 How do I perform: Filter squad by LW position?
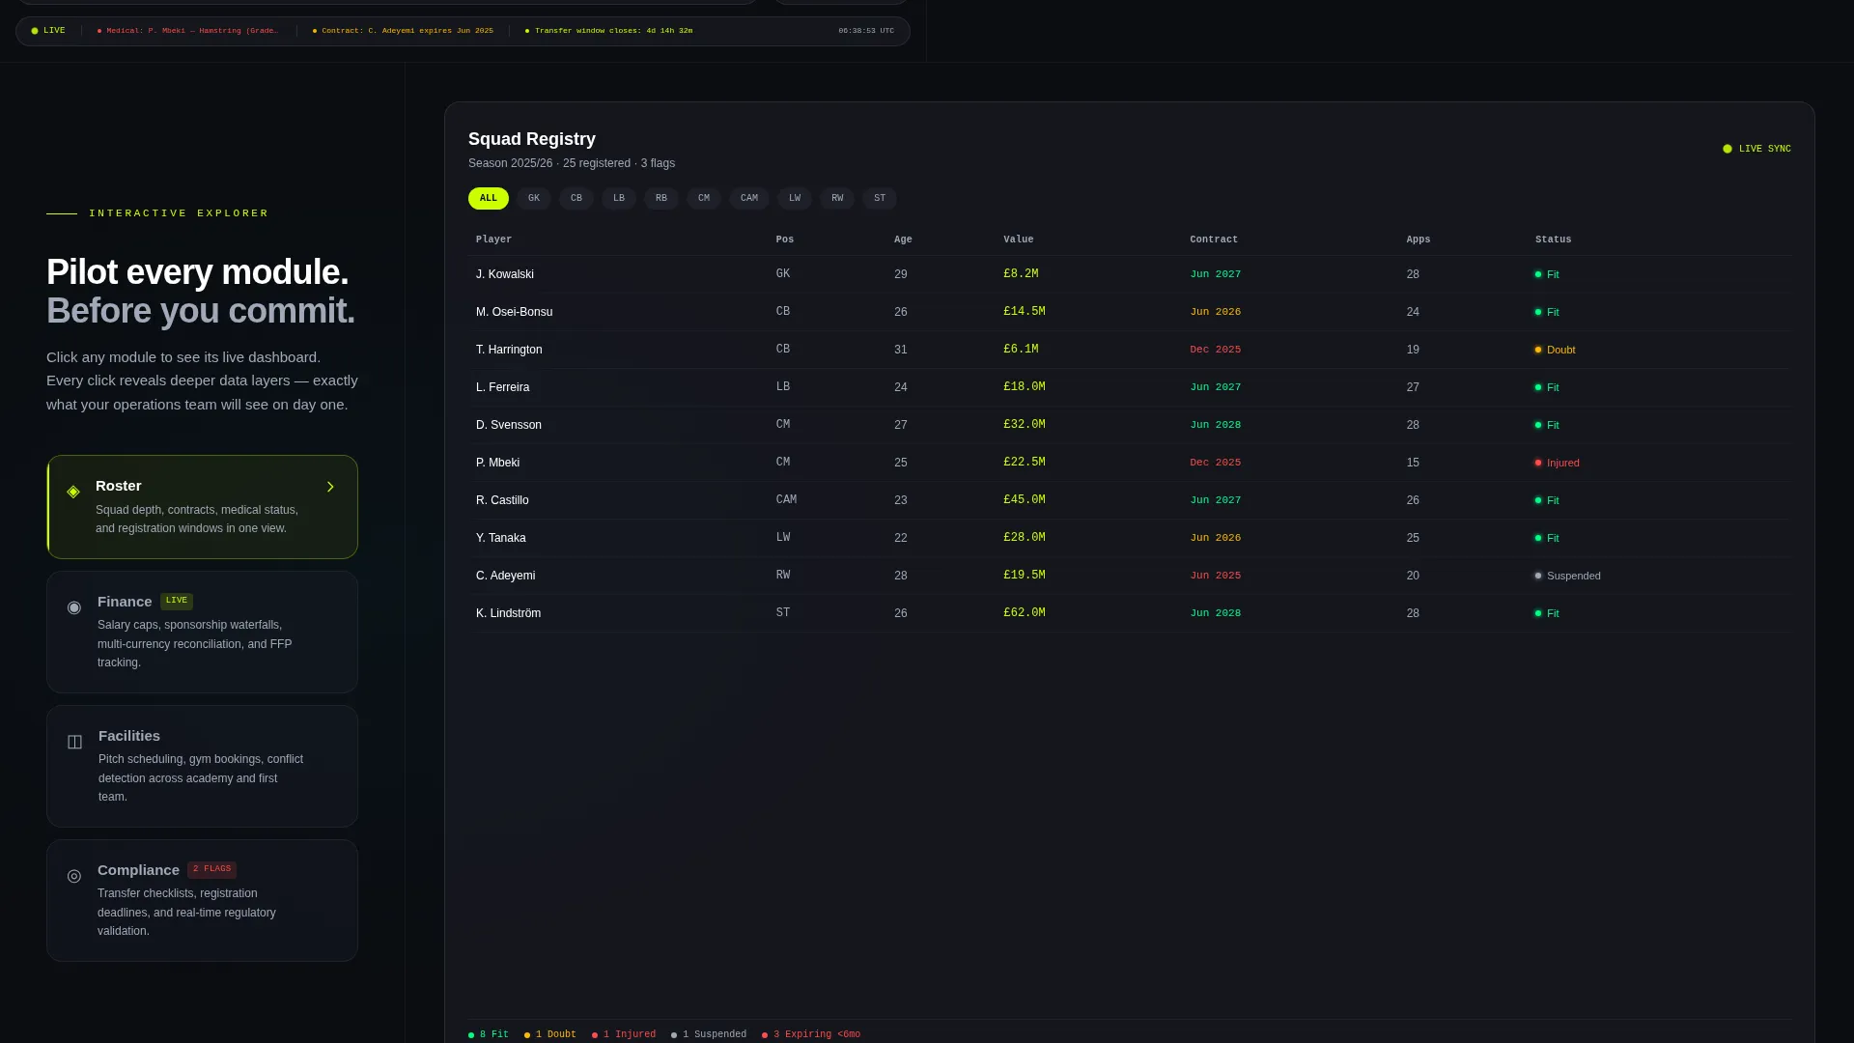[x=795, y=199]
